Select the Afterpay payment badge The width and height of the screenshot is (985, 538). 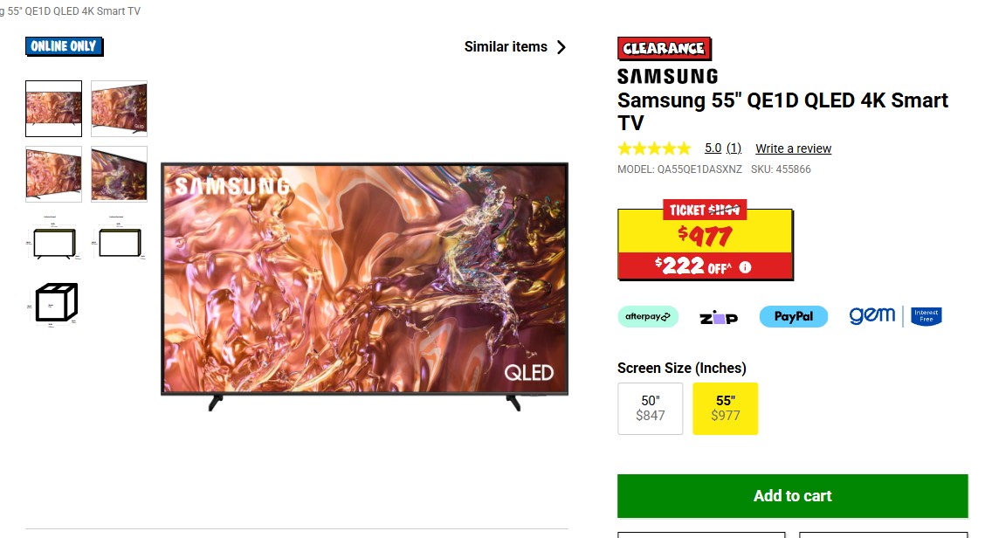click(648, 316)
